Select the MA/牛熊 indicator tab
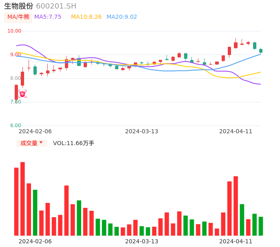Viewport: 280px width, 247px height. [18, 17]
